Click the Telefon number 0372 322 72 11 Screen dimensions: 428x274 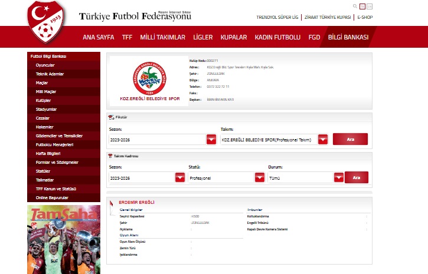pos(218,87)
